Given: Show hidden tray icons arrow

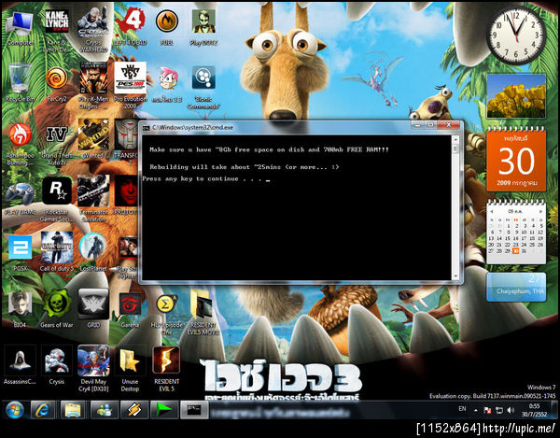Looking at the screenshot, I should click(476, 410).
